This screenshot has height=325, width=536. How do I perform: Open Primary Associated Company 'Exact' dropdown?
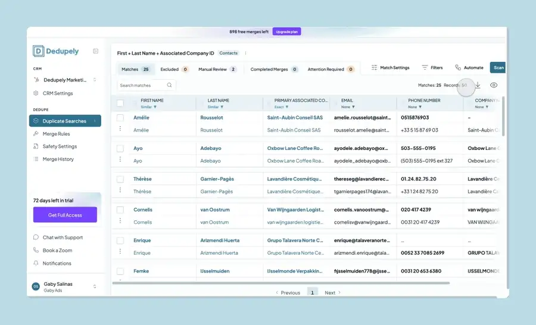(x=281, y=107)
